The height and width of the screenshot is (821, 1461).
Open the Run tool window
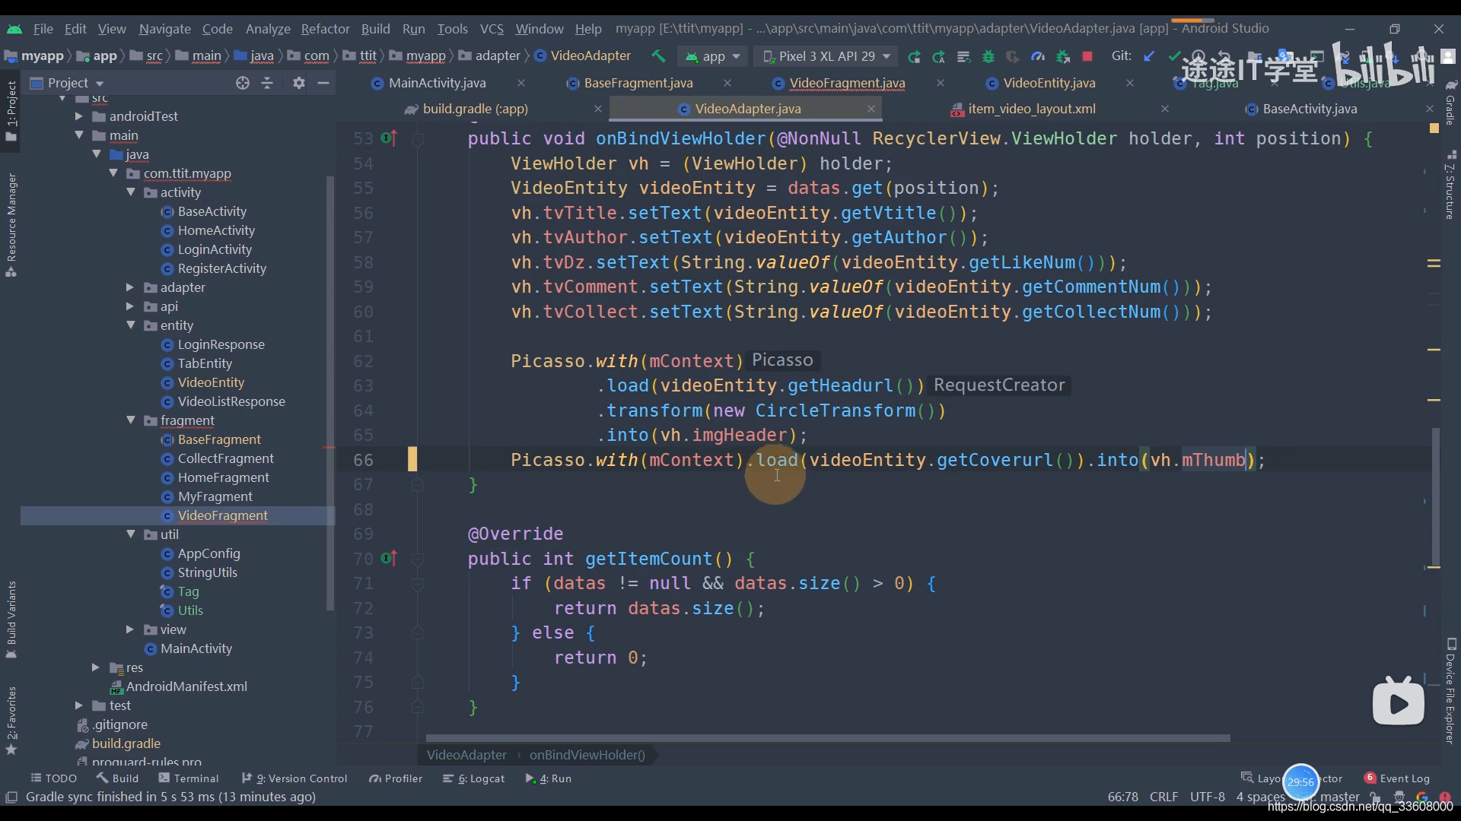coord(549,778)
